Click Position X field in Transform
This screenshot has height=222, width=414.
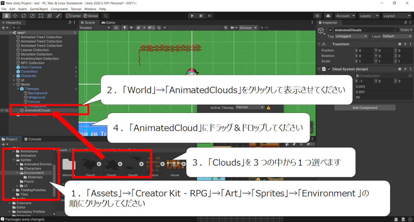tap(365, 50)
